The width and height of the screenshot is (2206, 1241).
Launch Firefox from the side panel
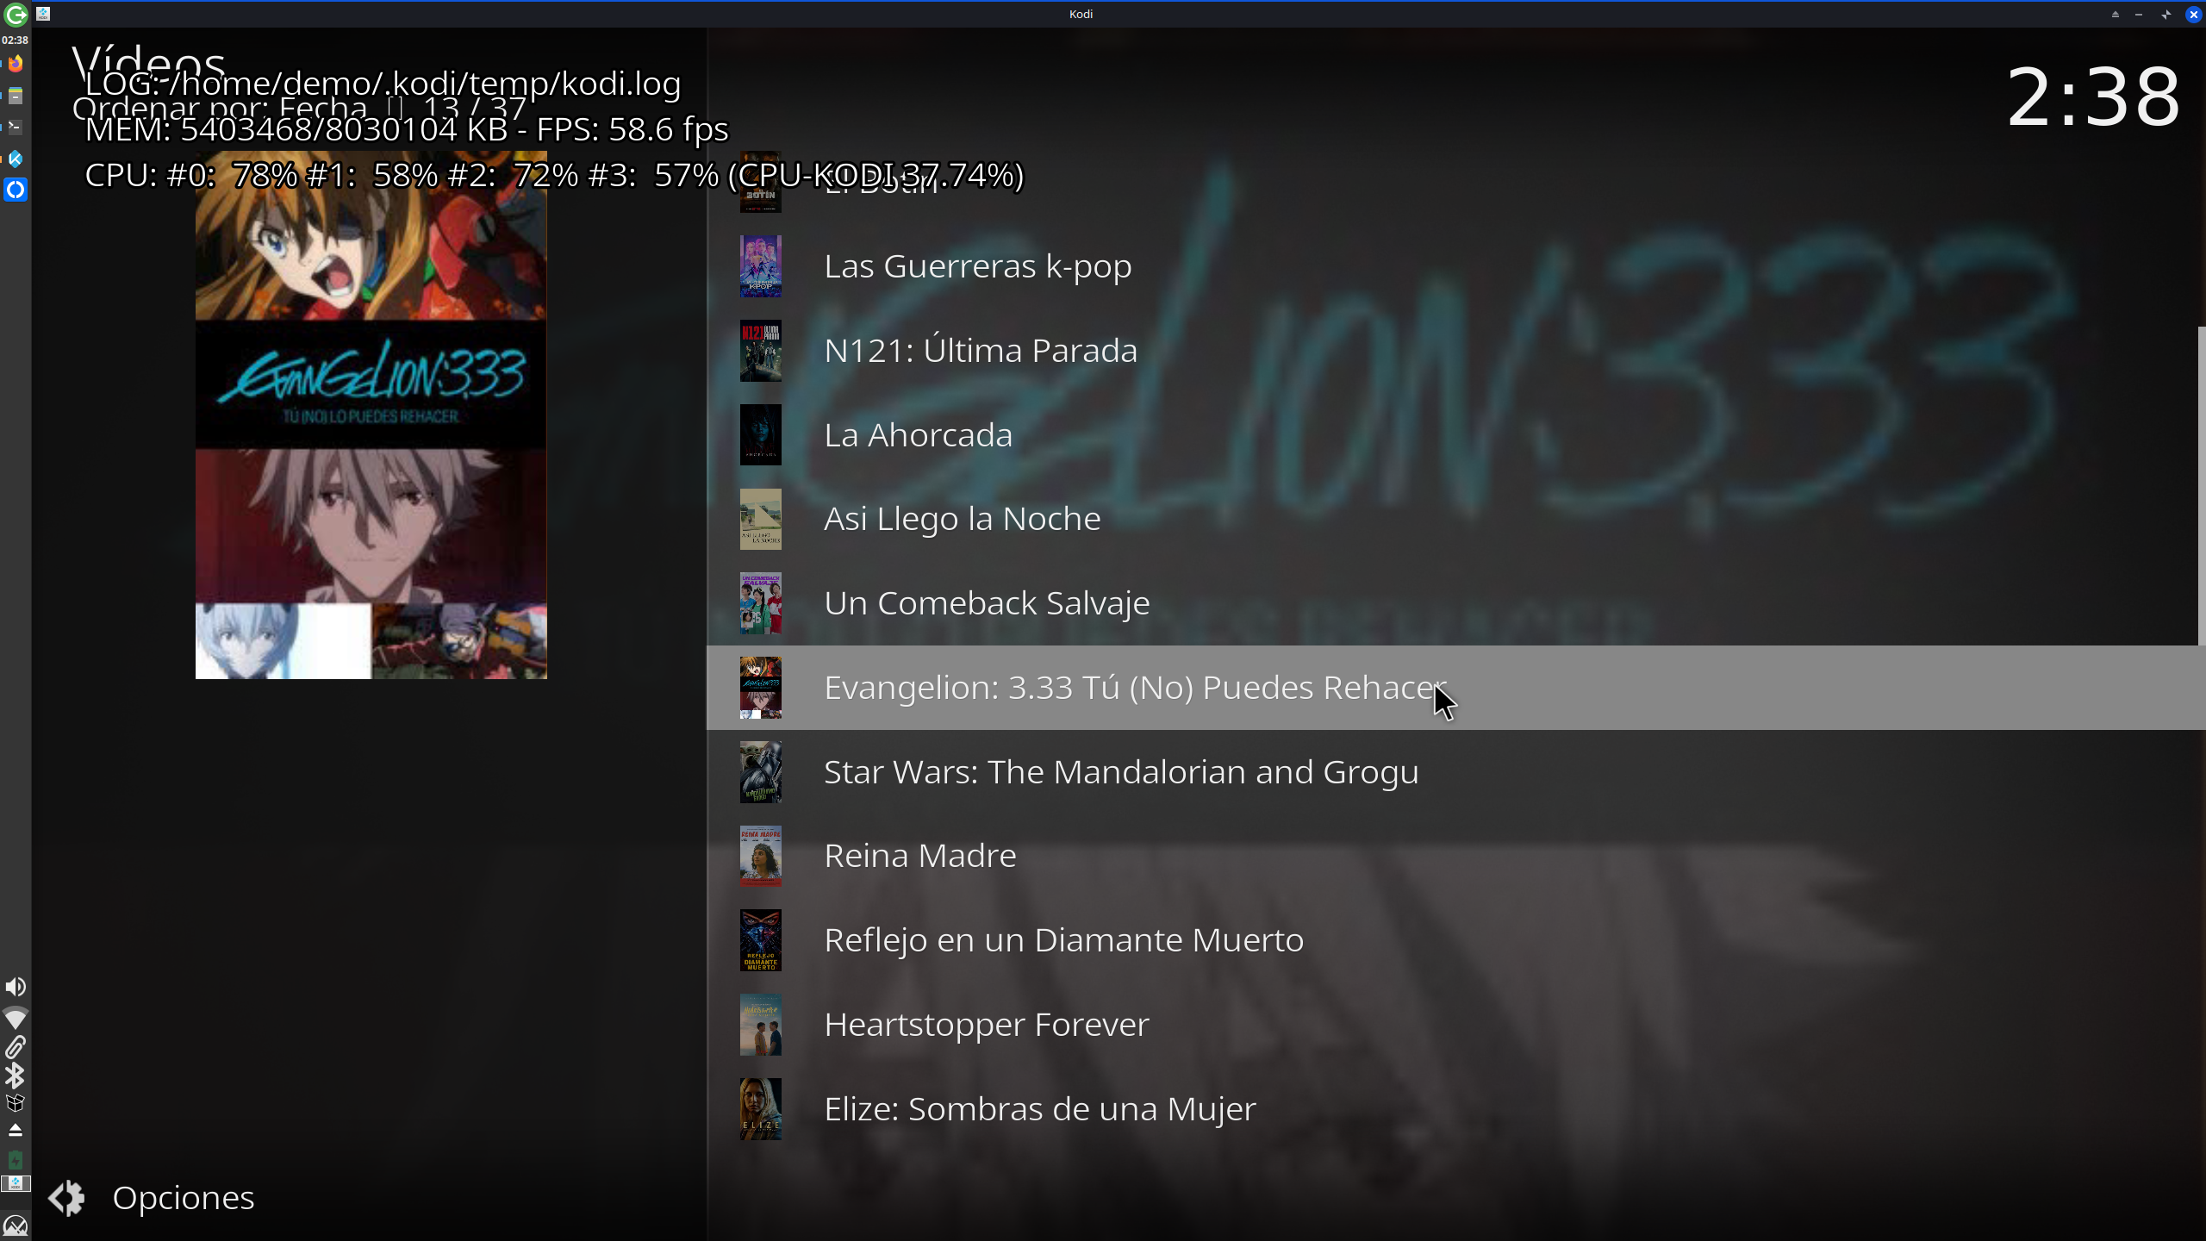(x=16, y=64)
